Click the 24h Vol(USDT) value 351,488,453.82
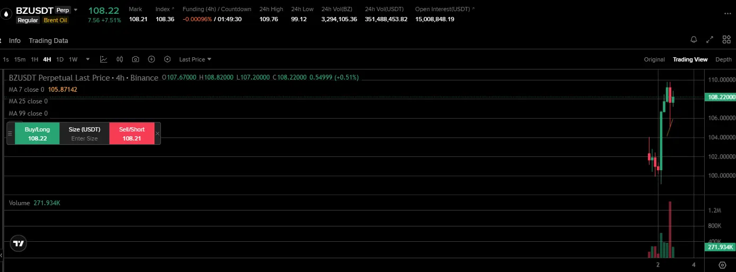This screenshot has width=736, height=272. click(386, 19)
